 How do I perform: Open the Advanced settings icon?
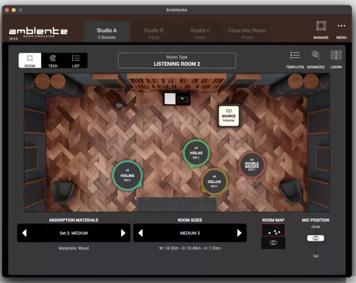point(315,60)
